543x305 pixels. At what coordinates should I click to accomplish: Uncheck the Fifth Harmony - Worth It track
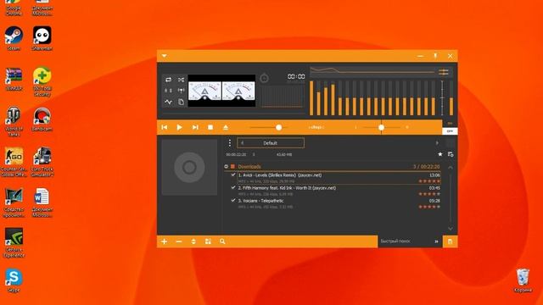point(233,188)
